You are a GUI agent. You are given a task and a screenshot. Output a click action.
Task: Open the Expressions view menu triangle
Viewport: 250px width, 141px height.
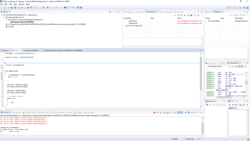coord(202,15)
